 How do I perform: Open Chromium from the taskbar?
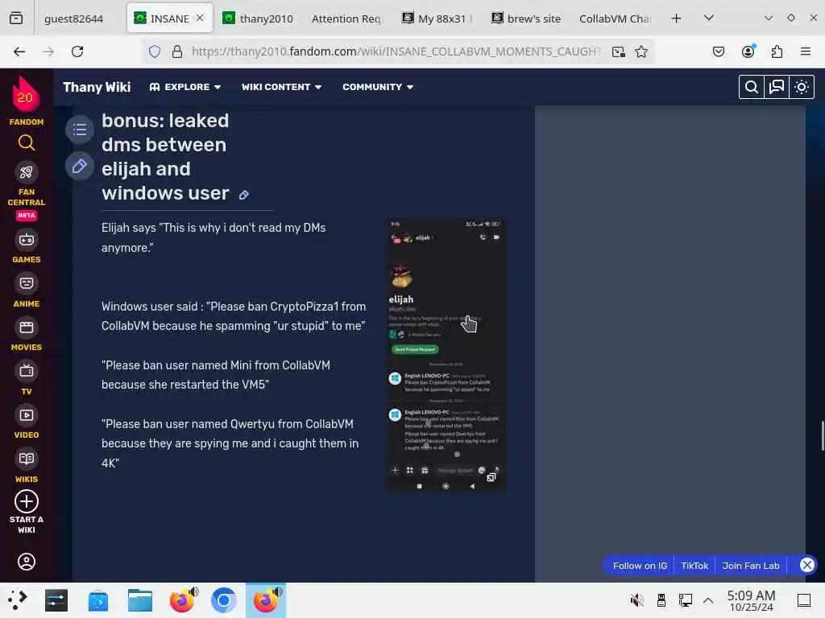224,600
